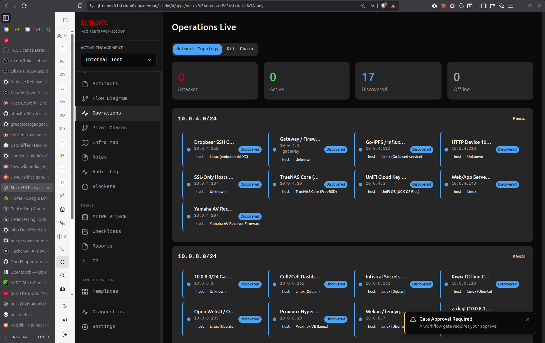Click the 10.0.4.0/24 subnet heading
545x343 pixels.
tap(197, 119)
